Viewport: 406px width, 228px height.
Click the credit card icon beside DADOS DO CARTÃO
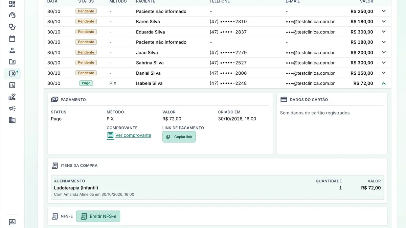tap(284, 100)
